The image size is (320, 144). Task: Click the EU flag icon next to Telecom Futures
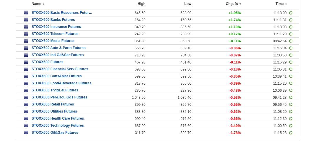click(x=26, y=34)
